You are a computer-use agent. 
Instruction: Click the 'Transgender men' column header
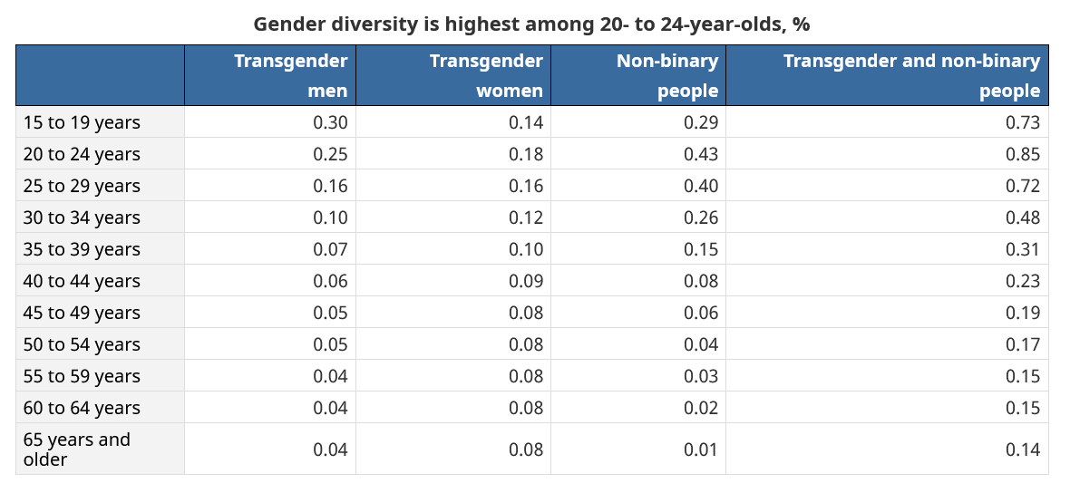(290, 75)
